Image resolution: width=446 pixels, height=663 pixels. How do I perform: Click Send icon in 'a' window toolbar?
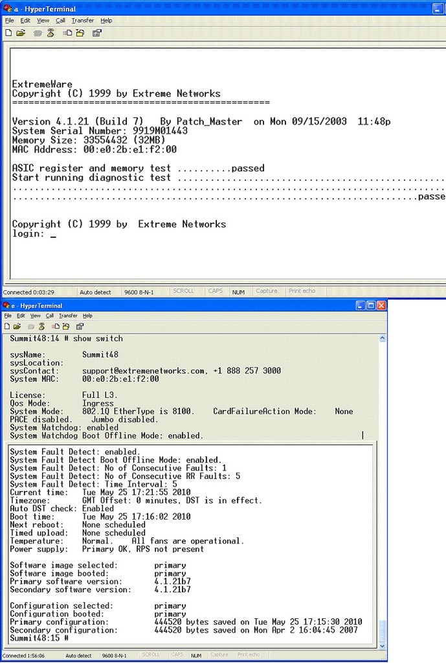point(67,32)
